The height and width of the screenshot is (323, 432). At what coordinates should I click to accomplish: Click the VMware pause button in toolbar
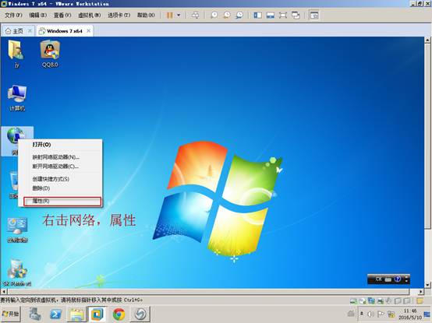click(170, 15)
